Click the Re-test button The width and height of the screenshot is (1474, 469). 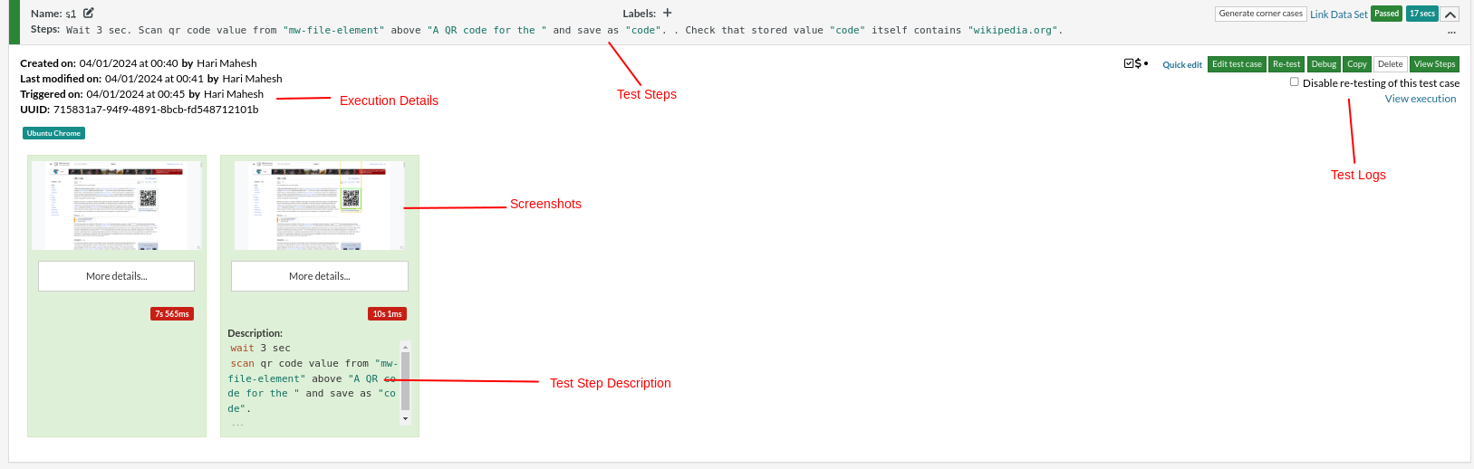pyautogui.click(x=1286, y=64)
